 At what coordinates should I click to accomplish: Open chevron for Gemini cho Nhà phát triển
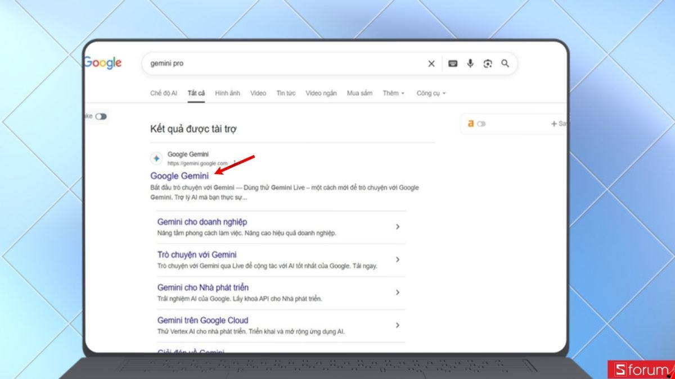(398, 293)
